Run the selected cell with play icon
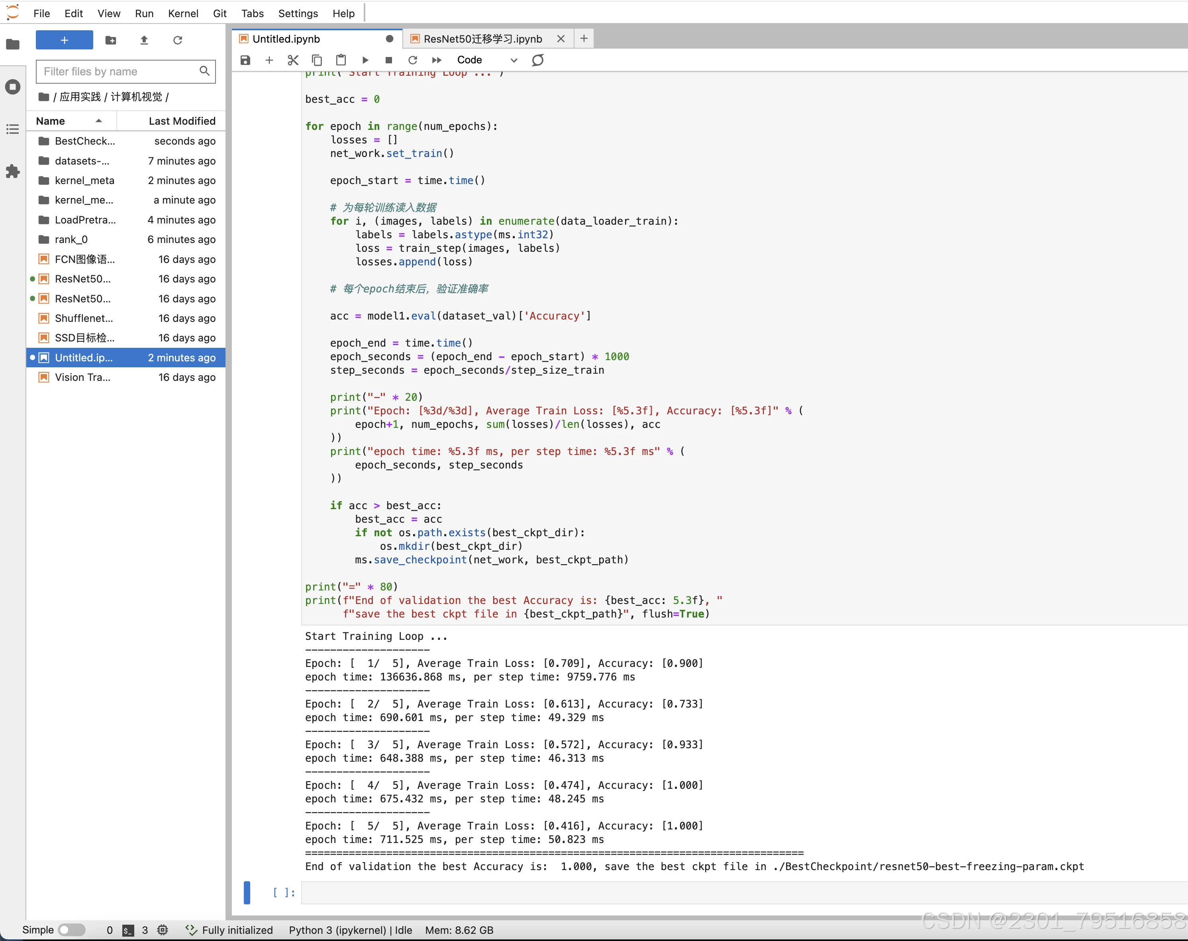Screen dimensions: 1188x941 (x=365, y=60)
